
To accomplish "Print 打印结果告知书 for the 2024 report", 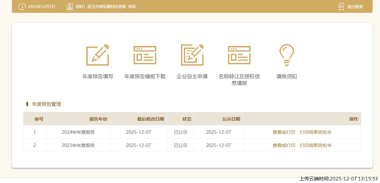I will click(x=315, y=132).
